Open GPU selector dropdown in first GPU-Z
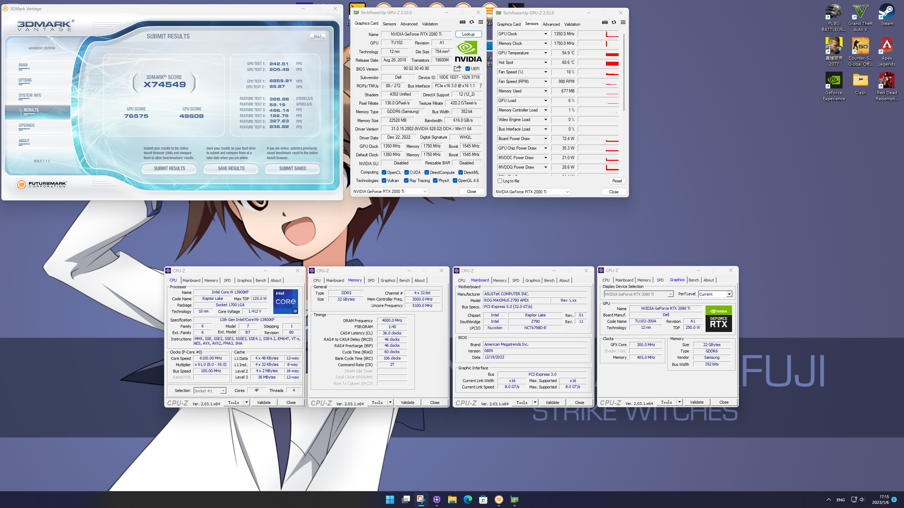 pyautogui.click(x=390, y=192)
